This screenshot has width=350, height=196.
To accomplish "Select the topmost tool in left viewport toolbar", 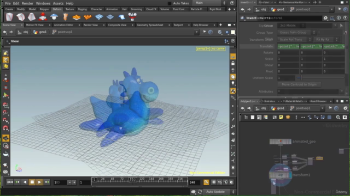I will (x=5, y=53).
